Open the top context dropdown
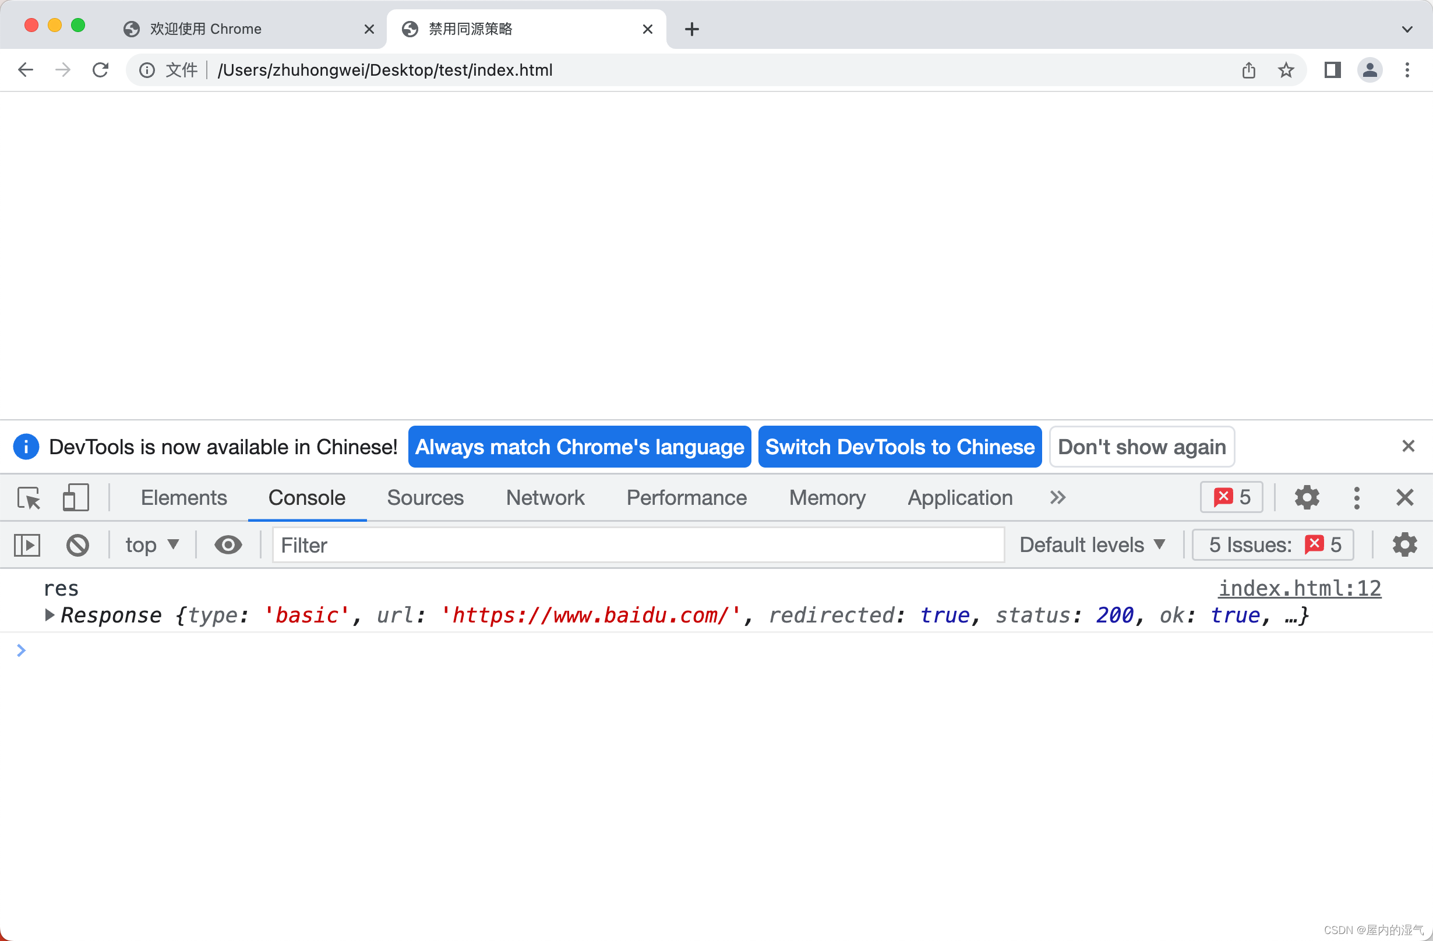The width and height of the screenshot is (1433, 941). (151, 545)
